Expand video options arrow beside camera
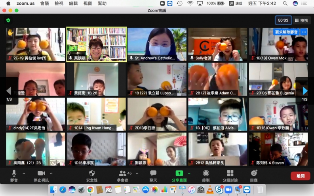314x196 pixels. coord(51,173)
